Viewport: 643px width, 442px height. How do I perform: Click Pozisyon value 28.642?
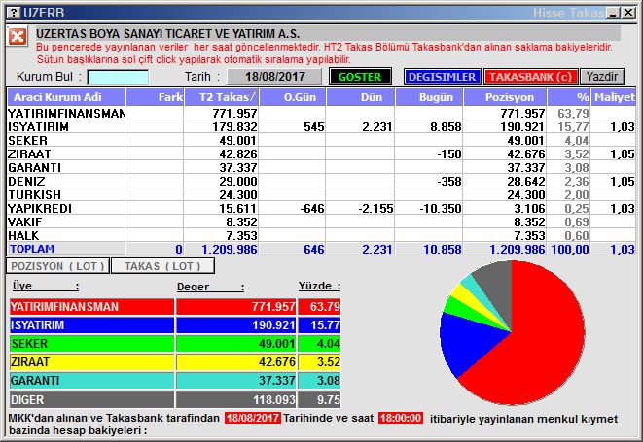coord(525,181)
